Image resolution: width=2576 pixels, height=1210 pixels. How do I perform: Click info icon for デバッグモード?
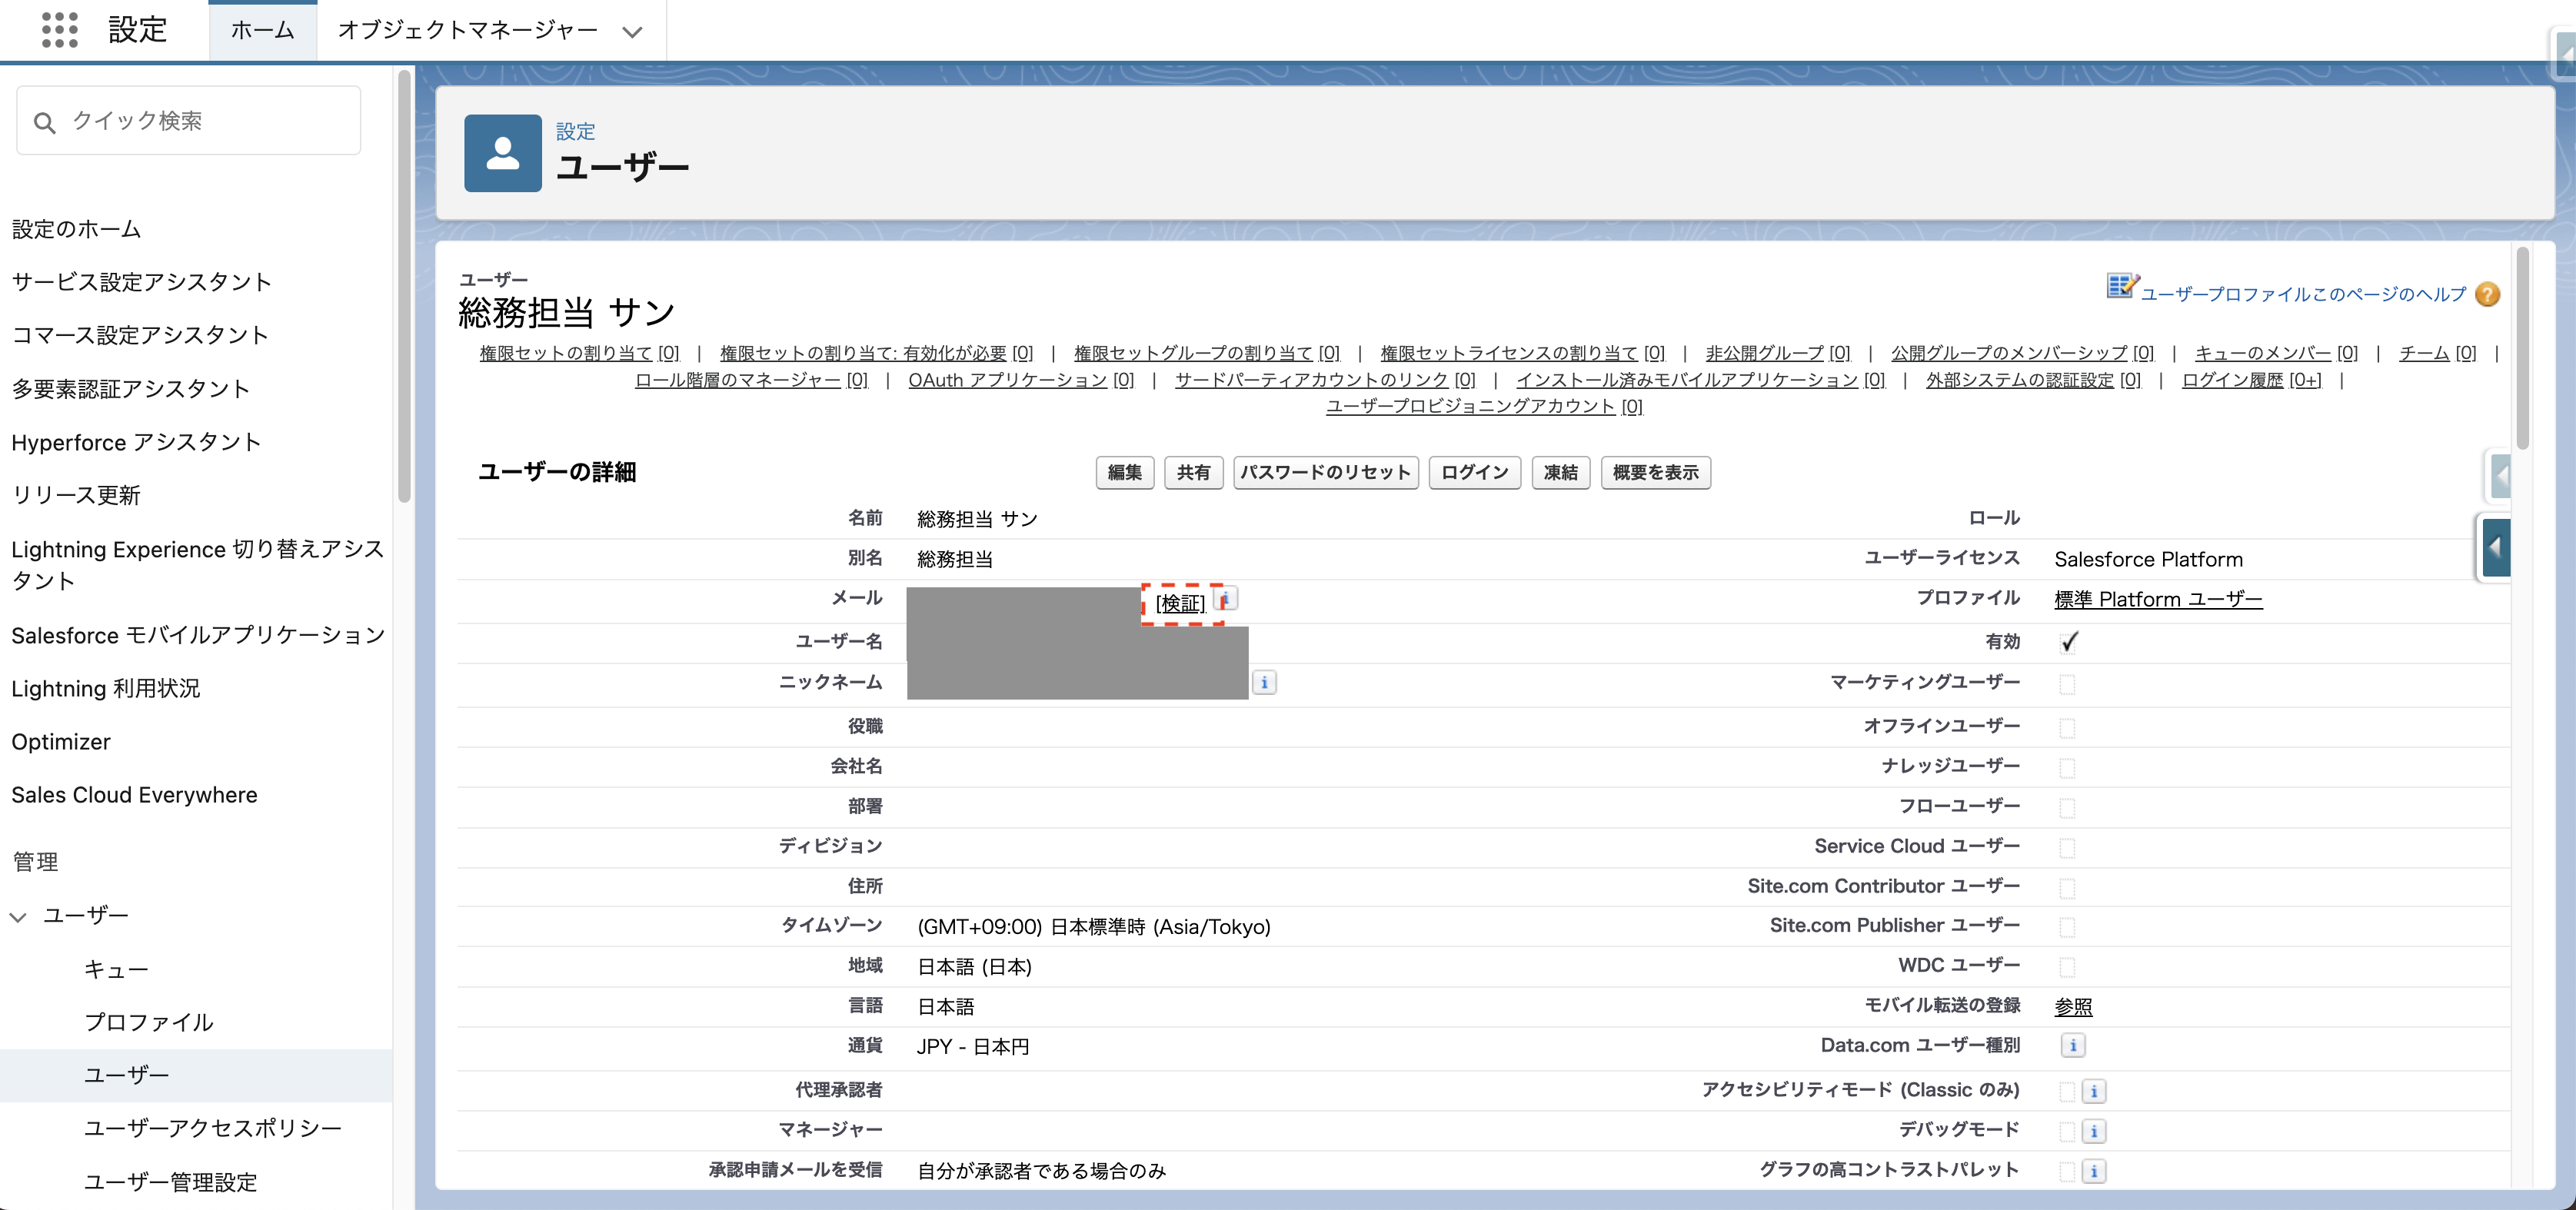2094,1131
